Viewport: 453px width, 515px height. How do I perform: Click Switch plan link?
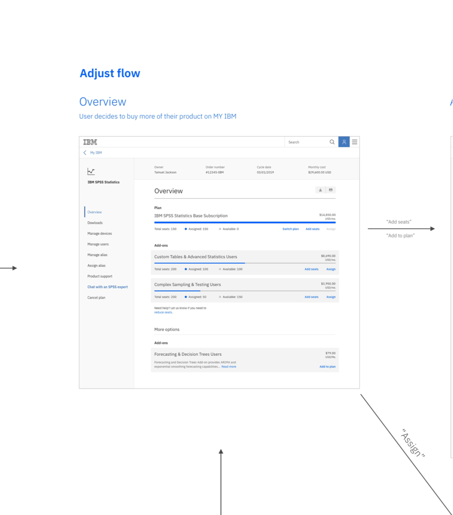(x=290, y=229)
